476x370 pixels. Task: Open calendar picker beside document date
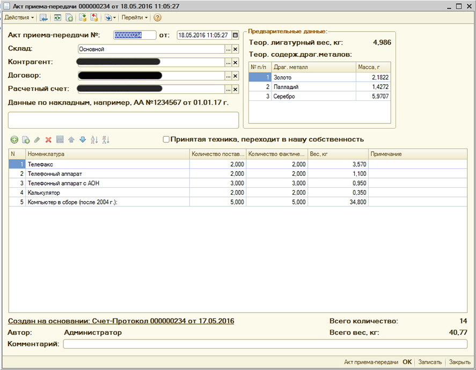tap(235, 35)
